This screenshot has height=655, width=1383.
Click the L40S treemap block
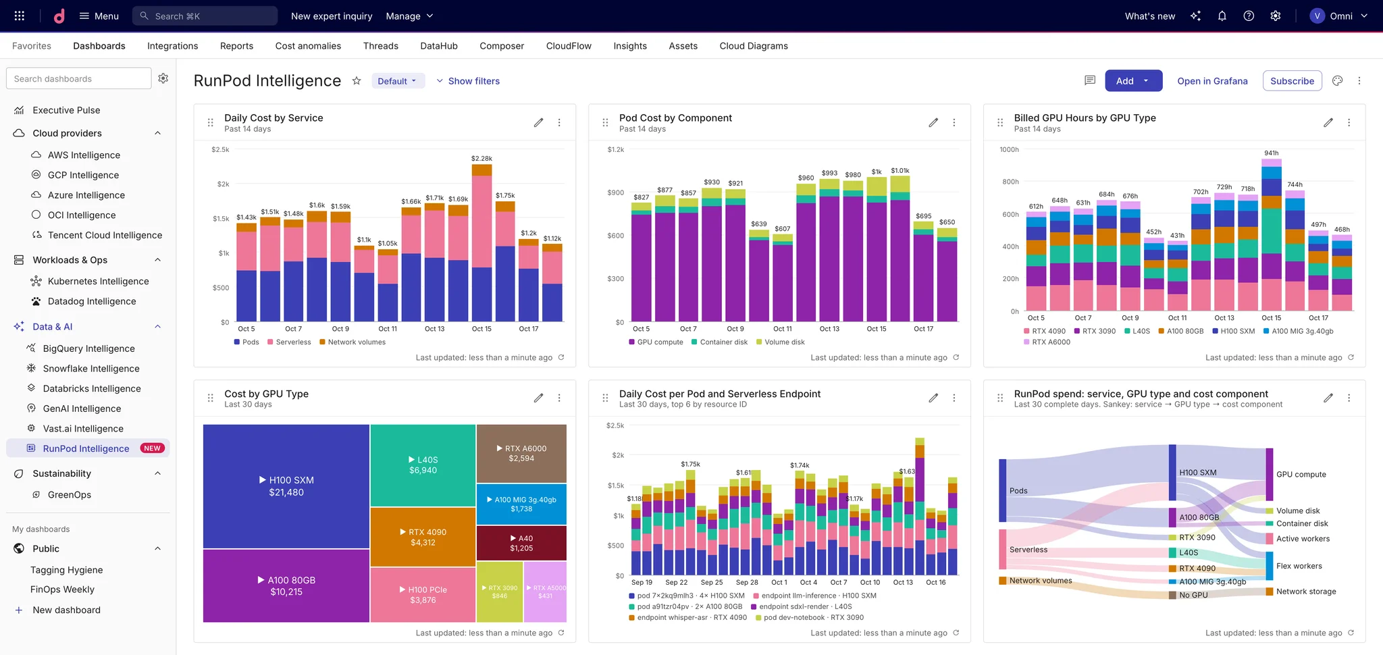tap(423, 465)
